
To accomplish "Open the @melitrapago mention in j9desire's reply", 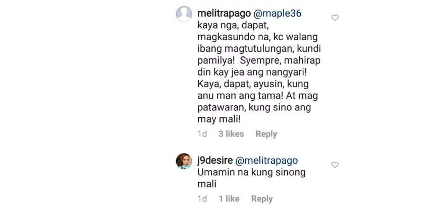I will coord(266,161).
